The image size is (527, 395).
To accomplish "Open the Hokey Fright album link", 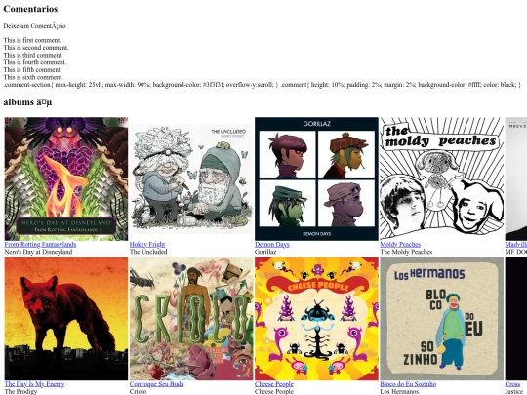I will coord(147,244).
